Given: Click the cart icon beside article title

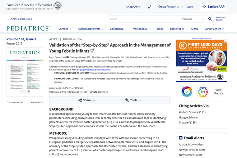Looking at the screenshot, I should coord(92,51).
